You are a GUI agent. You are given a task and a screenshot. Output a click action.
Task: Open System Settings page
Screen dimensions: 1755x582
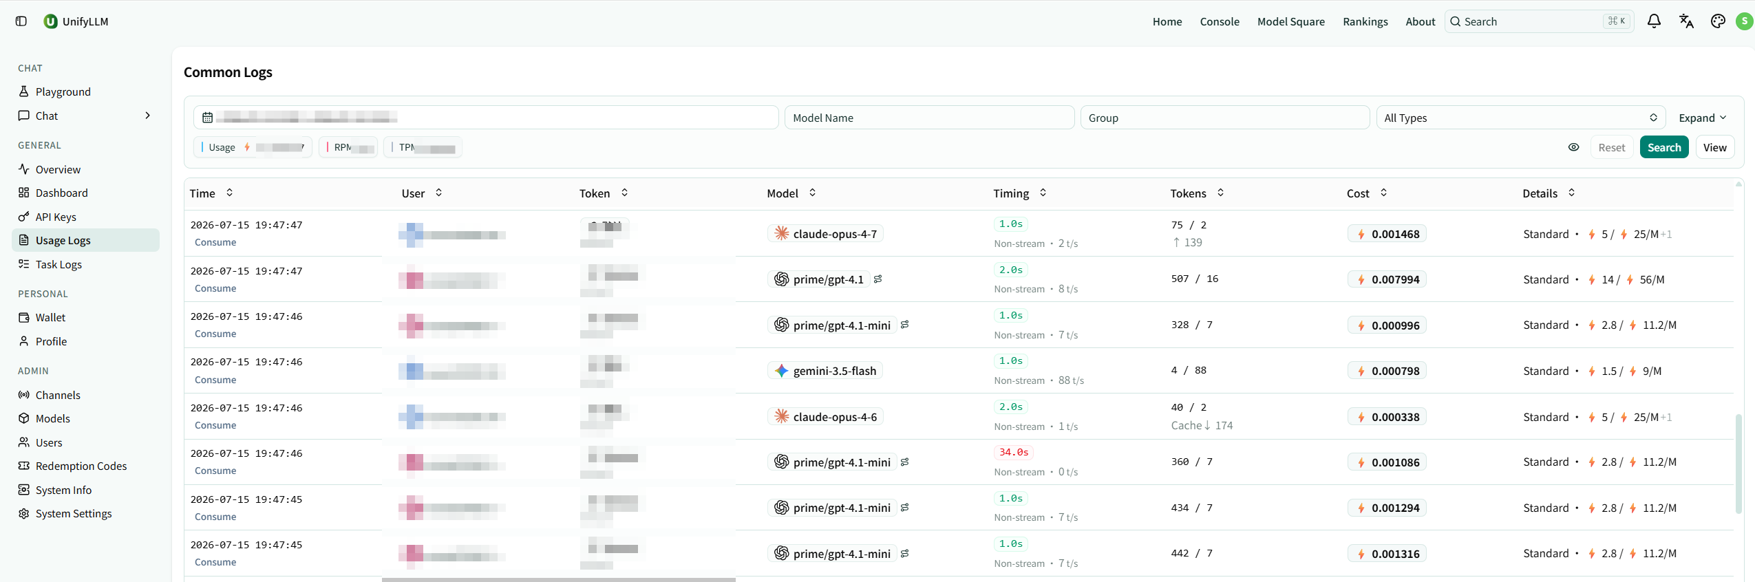85,513
